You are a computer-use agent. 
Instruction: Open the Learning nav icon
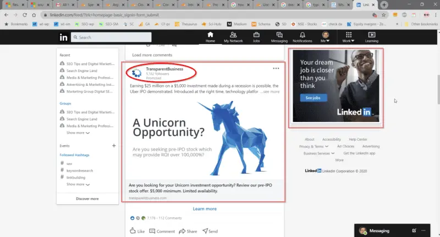[x=372, y=37]
